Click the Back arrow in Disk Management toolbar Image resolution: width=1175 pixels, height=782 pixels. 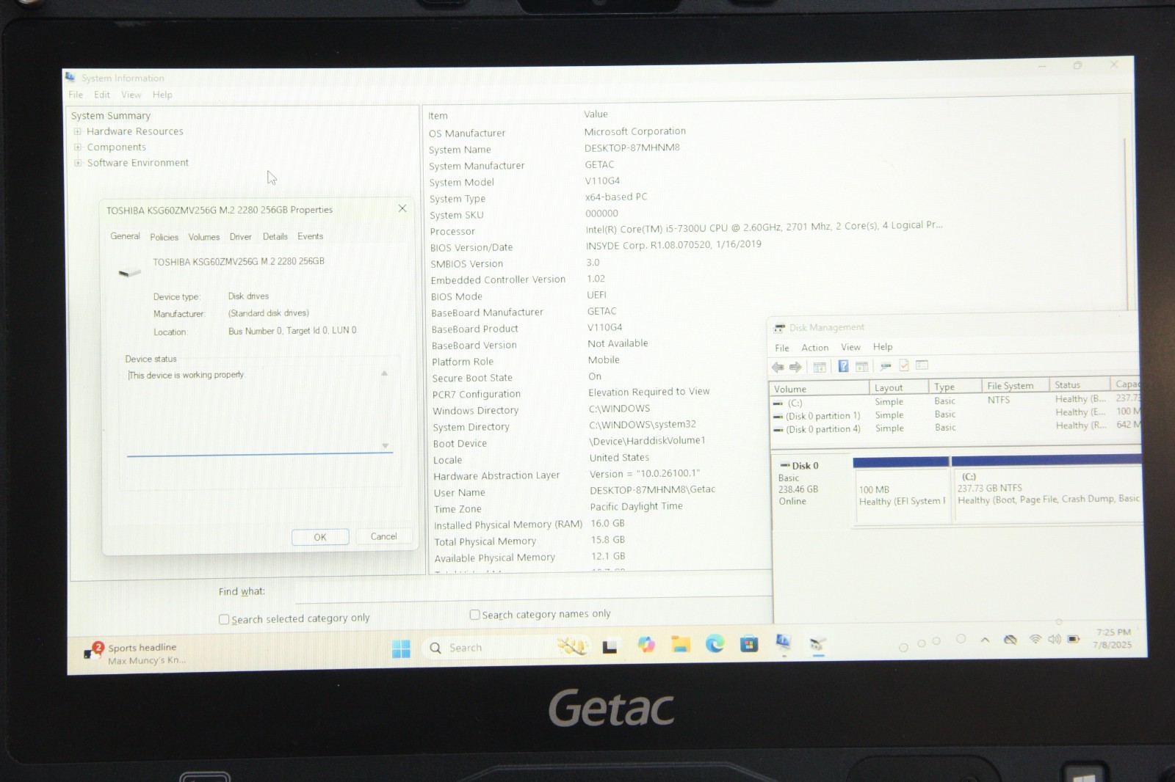[x=778, y=367]
